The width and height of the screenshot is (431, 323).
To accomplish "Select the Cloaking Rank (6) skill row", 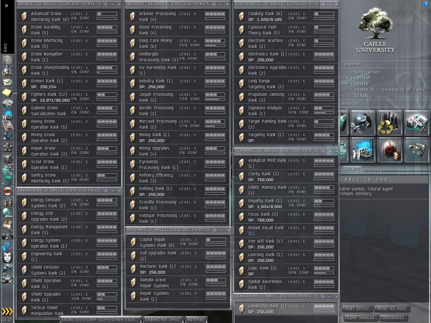I will (286, 16).
